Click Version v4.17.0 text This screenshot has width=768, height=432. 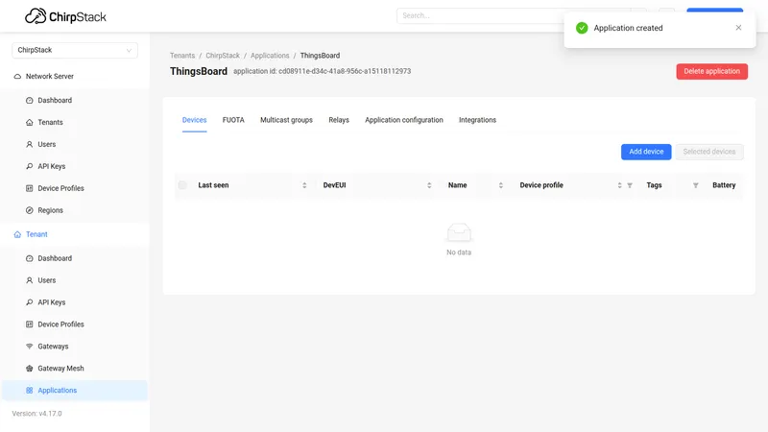[36, 414]
